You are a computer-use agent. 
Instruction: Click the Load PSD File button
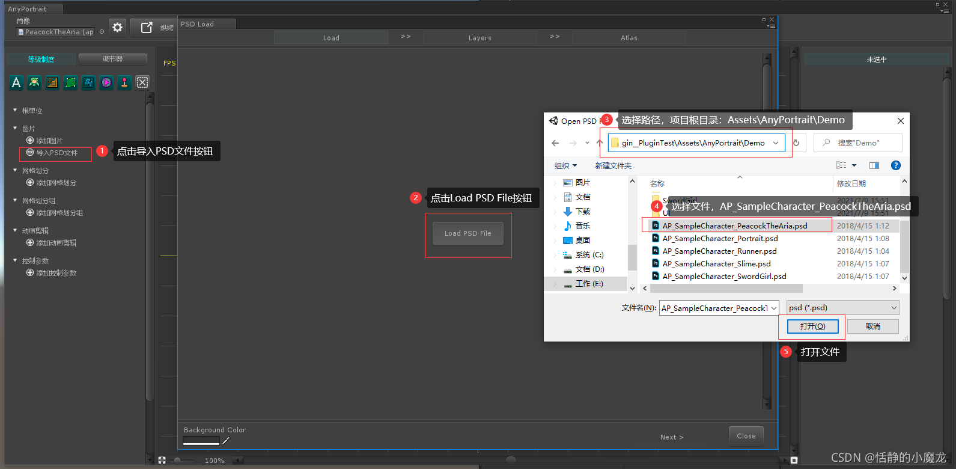pos(468,233)
